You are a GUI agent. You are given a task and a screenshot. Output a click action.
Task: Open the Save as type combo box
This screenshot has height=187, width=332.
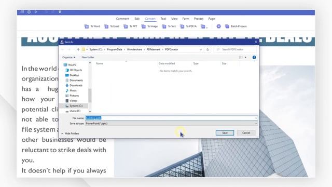coord(171,124)
